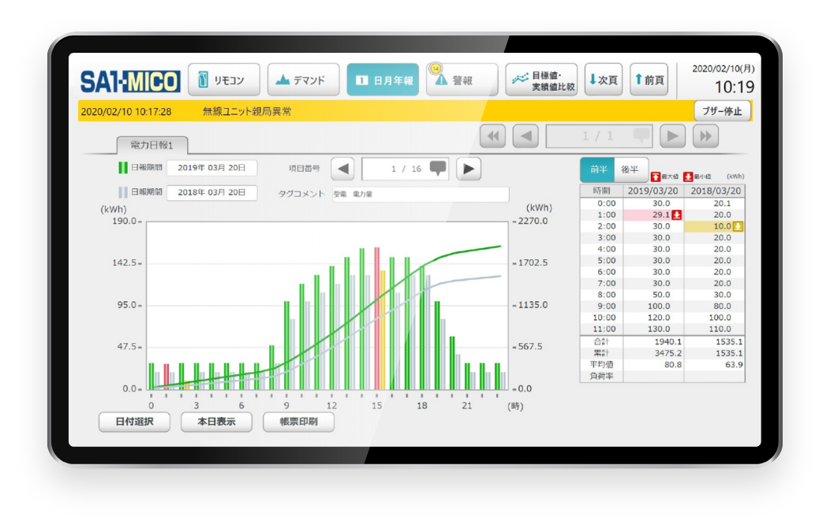The image size is (830, 532).
Task: Show previous item number with left arrow
Action: 343,169
